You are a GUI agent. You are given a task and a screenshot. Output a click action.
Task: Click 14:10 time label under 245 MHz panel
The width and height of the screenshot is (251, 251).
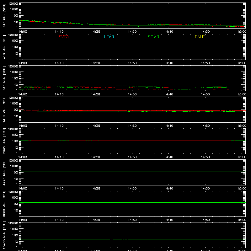59,32
